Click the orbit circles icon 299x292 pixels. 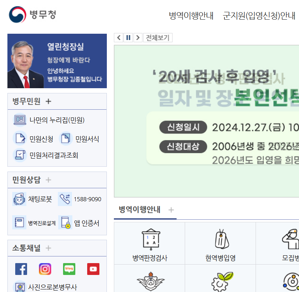(291, 282)
